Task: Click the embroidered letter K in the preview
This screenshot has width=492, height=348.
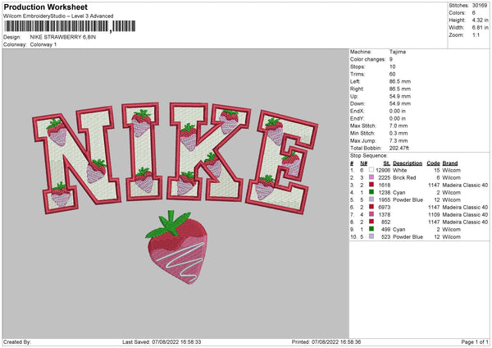Action: (x=208, y=152)
